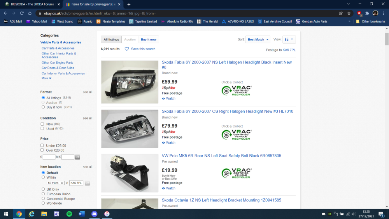Click the browser forward arrow
The image size is (389, 219).
(x=14, y=13)
